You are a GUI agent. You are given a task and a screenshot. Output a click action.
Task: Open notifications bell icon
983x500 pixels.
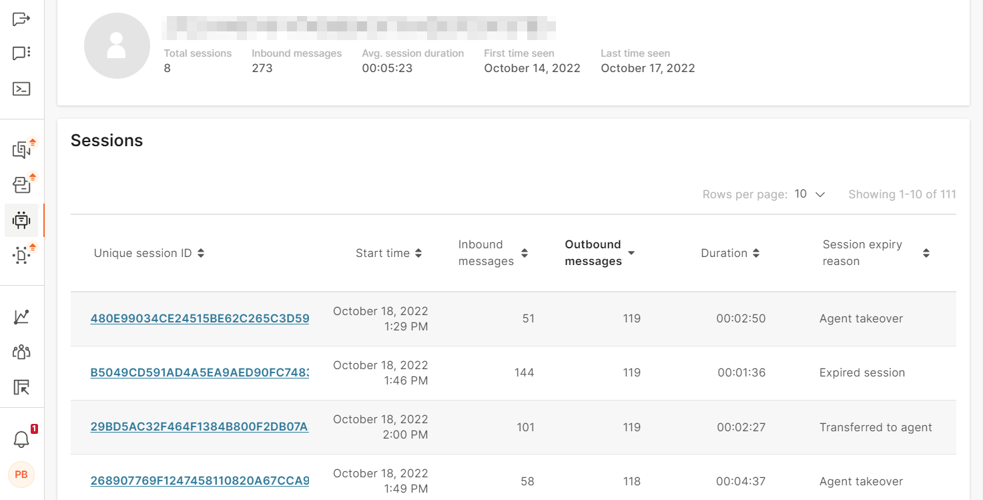(21, 439)
